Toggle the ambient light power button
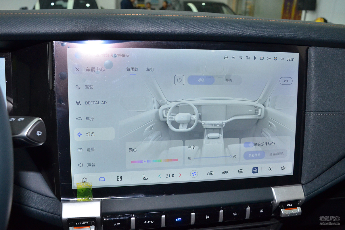The image size is (345, 230). point(179,80)
